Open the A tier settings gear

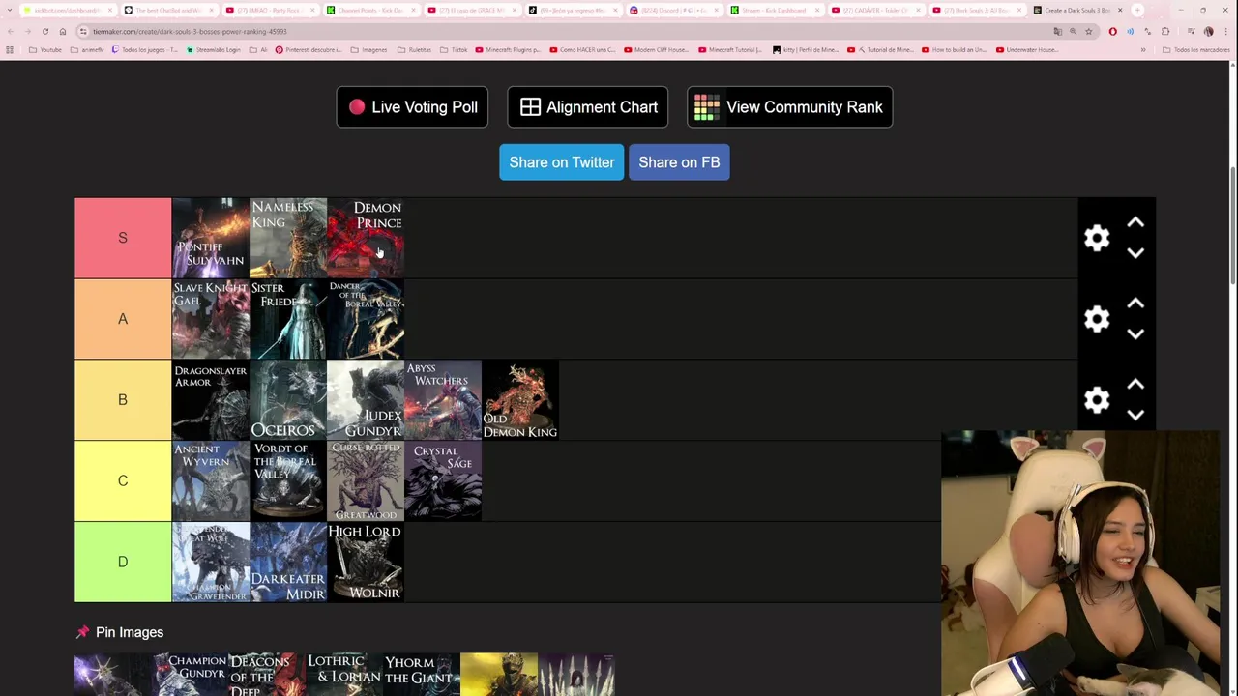pos(1097,319)
